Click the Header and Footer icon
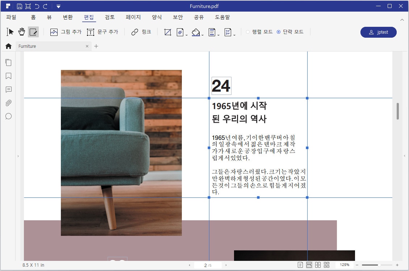The image size is (409, 271). click(212, 32)
